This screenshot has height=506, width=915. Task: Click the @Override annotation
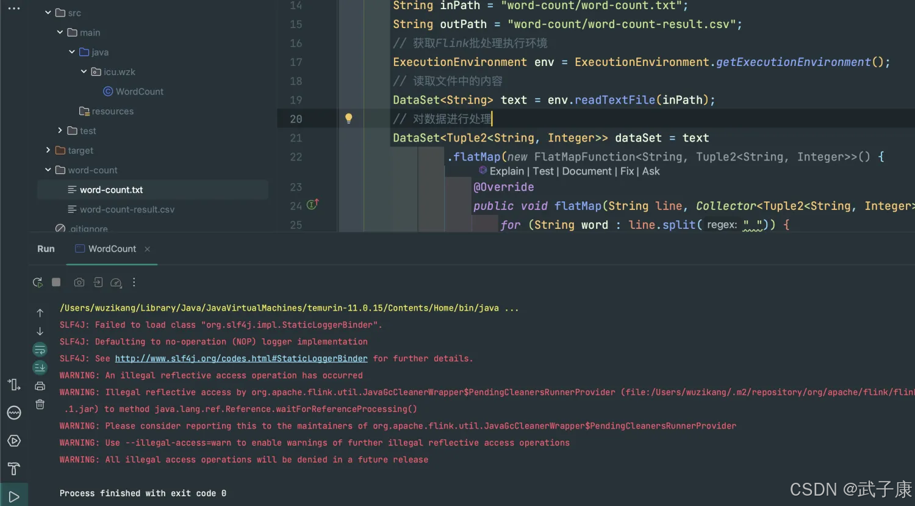(x=504, y=187)
